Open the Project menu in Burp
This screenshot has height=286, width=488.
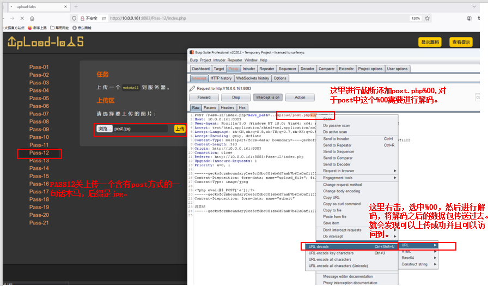point(205,60)
